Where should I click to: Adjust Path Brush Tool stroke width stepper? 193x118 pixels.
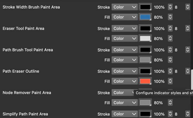coord(188,50)
